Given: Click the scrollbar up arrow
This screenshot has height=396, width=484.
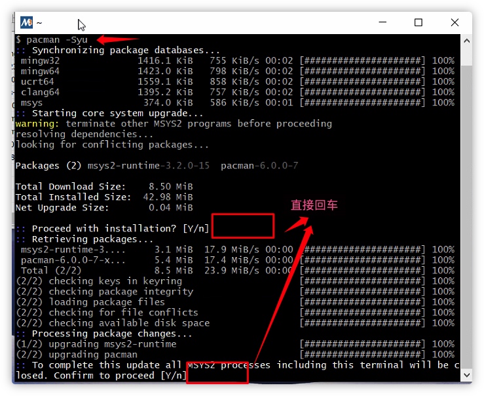Looking at the screenshot, I should click(x=466, y=41).
